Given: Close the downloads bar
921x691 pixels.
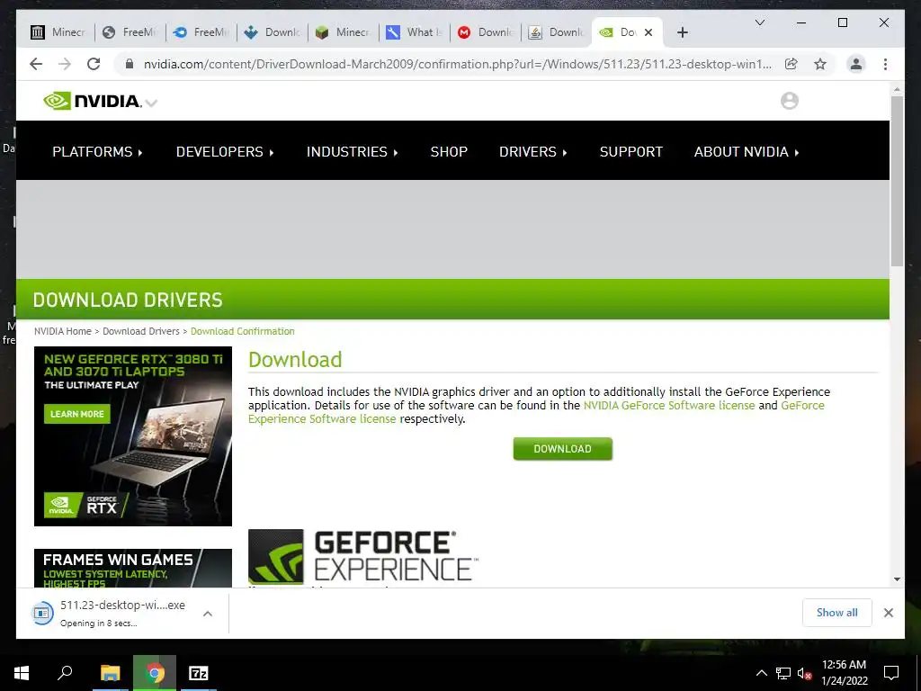Looking at the screenshot, I should (x=888, y=613).
